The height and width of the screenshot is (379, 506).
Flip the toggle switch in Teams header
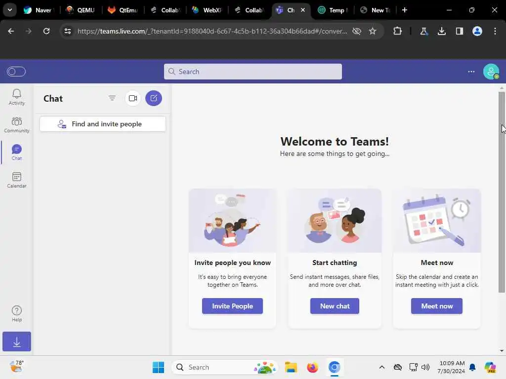[16, 72]
